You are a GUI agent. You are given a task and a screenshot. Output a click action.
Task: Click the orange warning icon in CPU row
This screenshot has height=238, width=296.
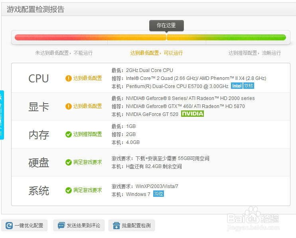(x=68, y=78)
